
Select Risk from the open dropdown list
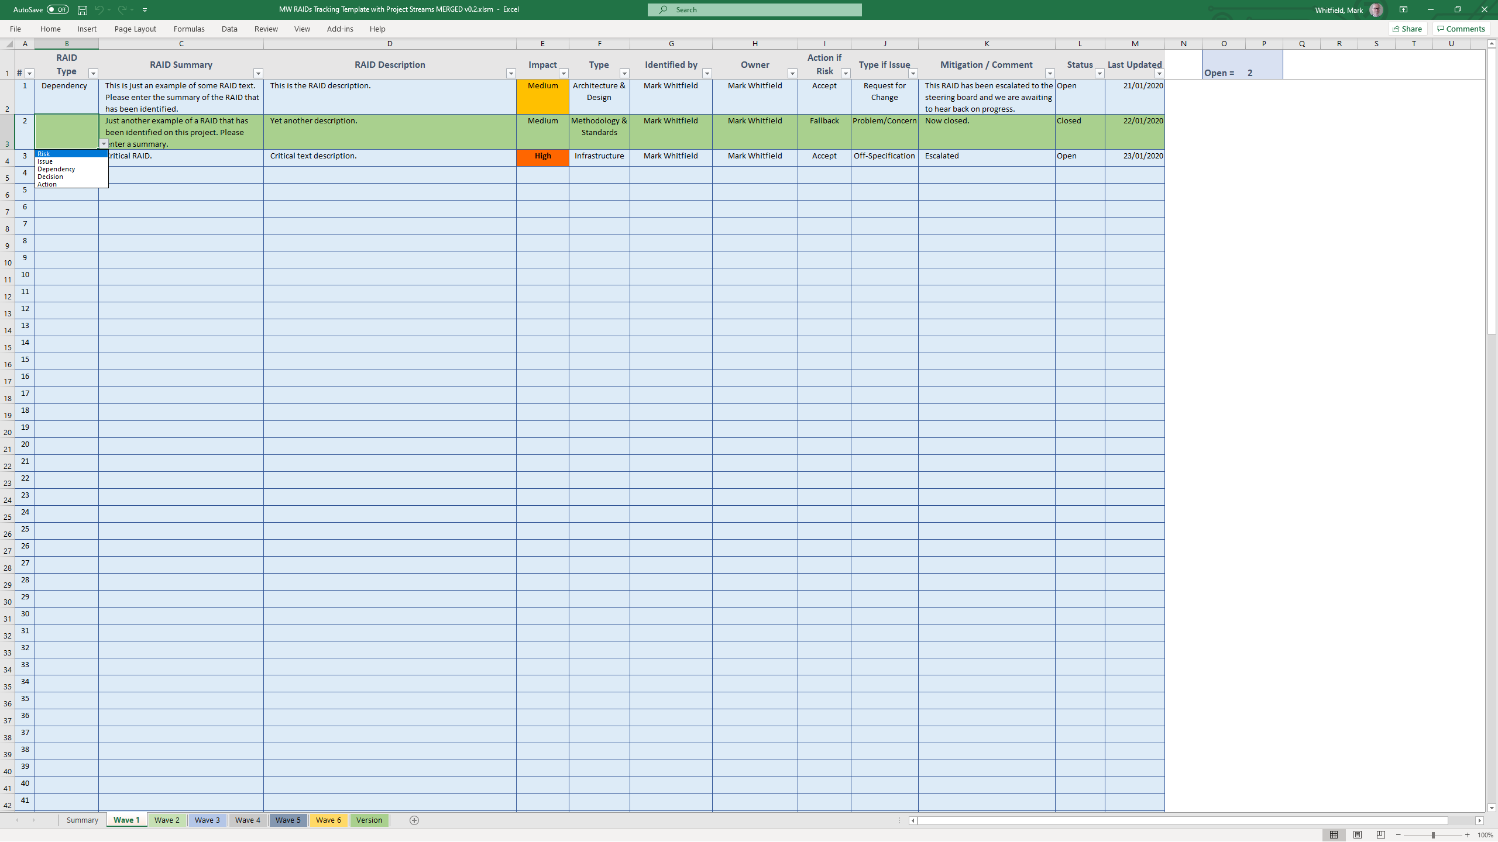[64, 154]
